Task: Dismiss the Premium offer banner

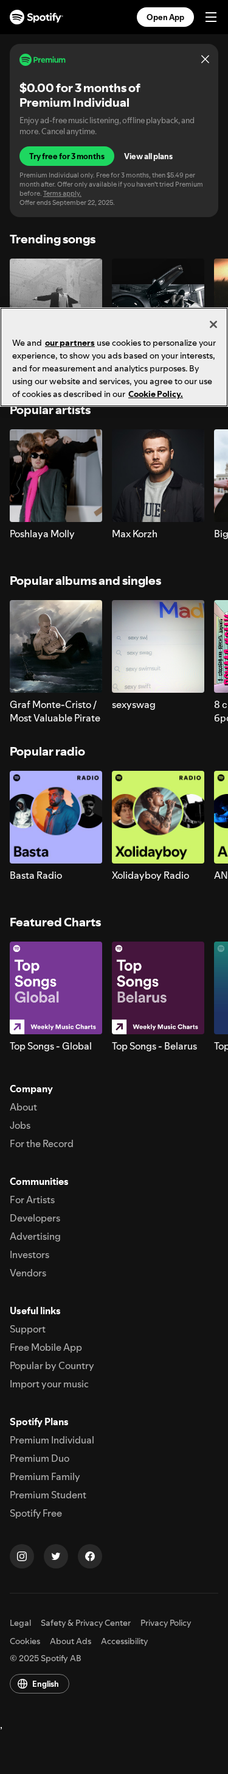Action: (x=205, y=59)
